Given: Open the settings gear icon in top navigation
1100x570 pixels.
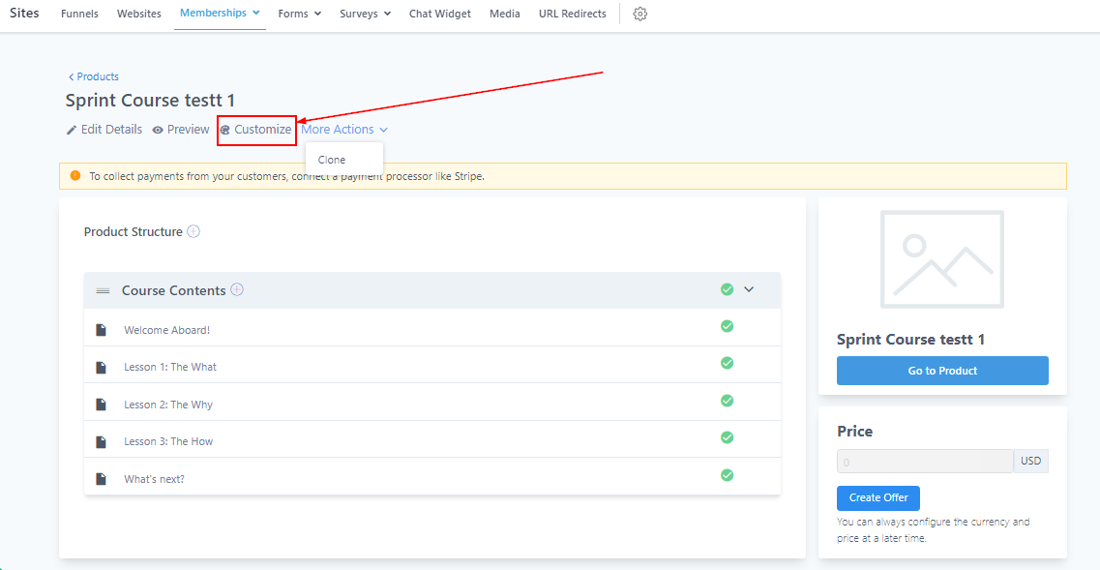Looking at the screenshot, I should 639,15.
